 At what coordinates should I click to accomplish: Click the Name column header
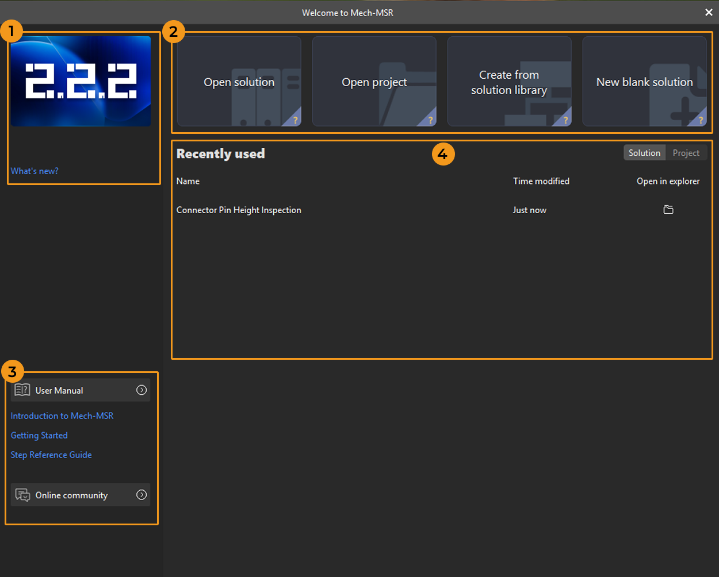coord(188,181)
